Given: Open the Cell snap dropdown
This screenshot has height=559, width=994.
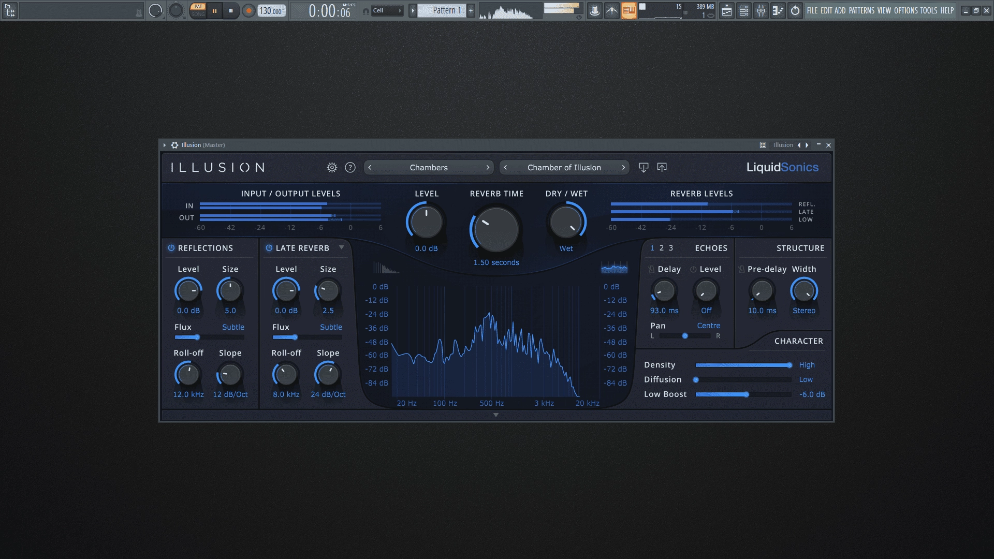Looking at the screenshot, I should [x=387, y=10].
